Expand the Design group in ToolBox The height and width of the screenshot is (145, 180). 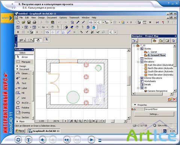click(17, 66)
